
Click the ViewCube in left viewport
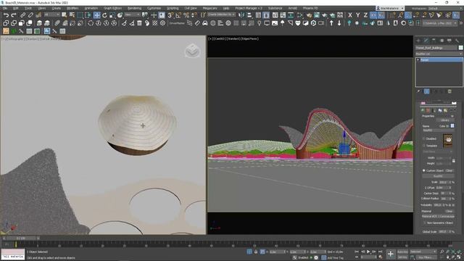[x=192, y=51]
